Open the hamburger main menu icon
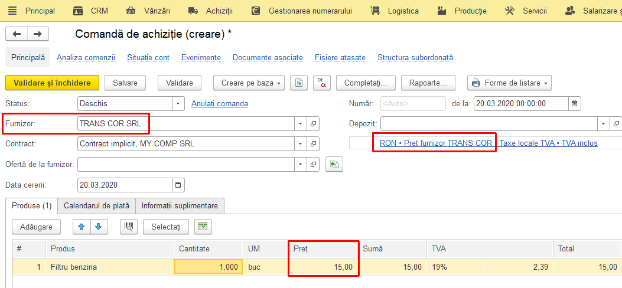Screen dimensions: 622x288 coord(12,11)
